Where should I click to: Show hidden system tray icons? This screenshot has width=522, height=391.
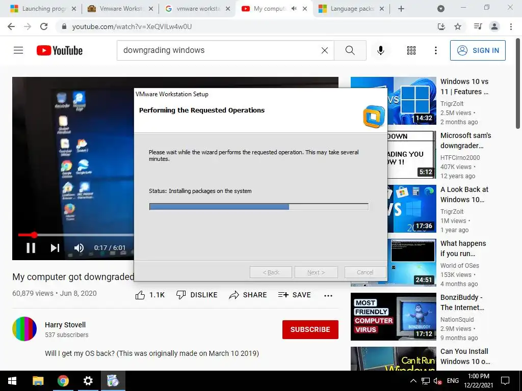[413, 381]
